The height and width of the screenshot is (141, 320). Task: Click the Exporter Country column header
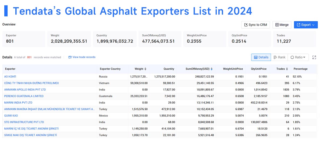(x=110, y=69)
